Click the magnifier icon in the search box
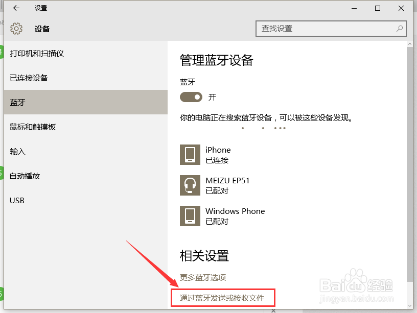This screenshot has width=417, height=313. tap(399, 29)
